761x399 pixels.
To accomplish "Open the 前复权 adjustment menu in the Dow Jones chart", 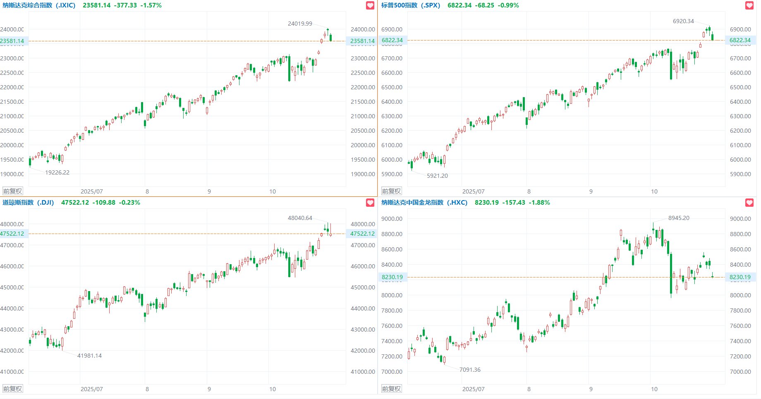I will [x=12, y=389].
